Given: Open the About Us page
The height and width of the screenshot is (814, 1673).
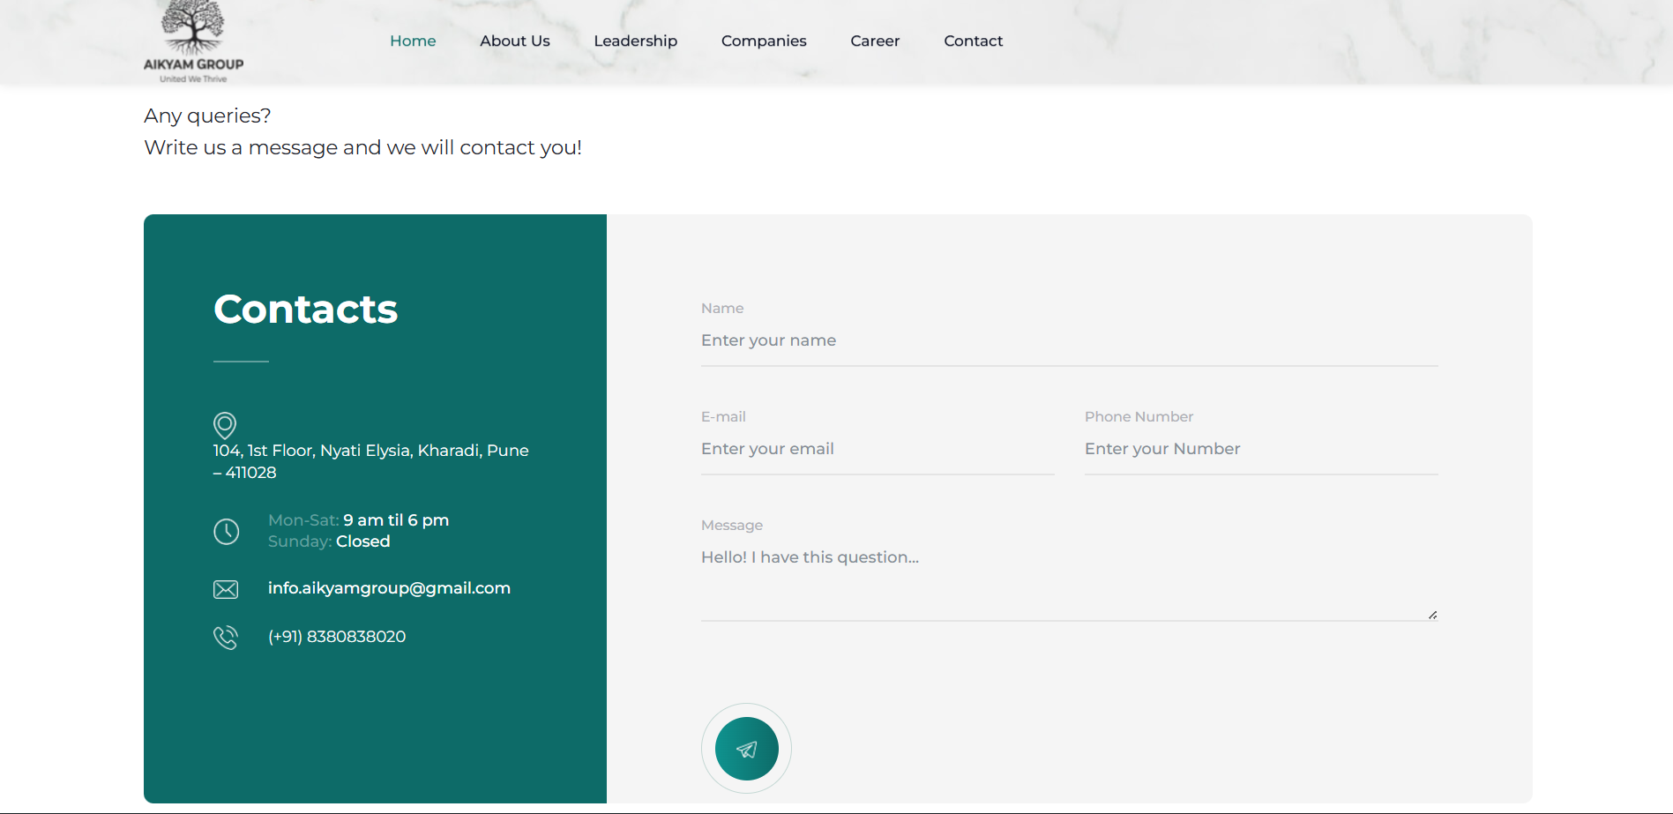Looking at the screenshot, I should tap(514, 41).
